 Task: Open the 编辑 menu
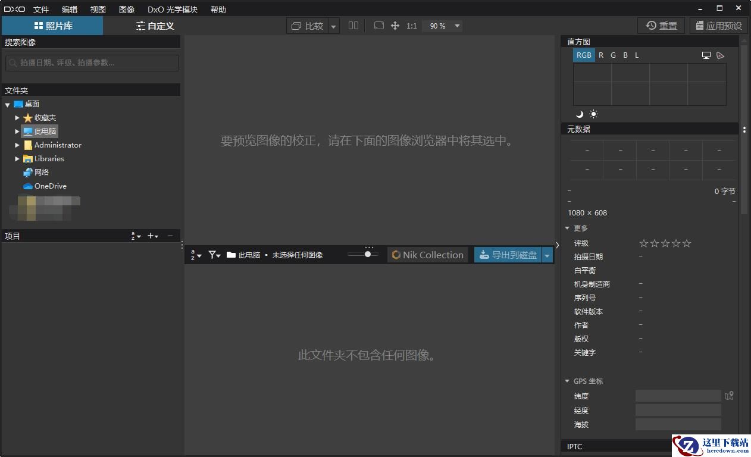tap(70, 10)
